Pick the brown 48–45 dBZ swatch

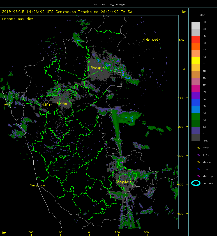(196, 75)
